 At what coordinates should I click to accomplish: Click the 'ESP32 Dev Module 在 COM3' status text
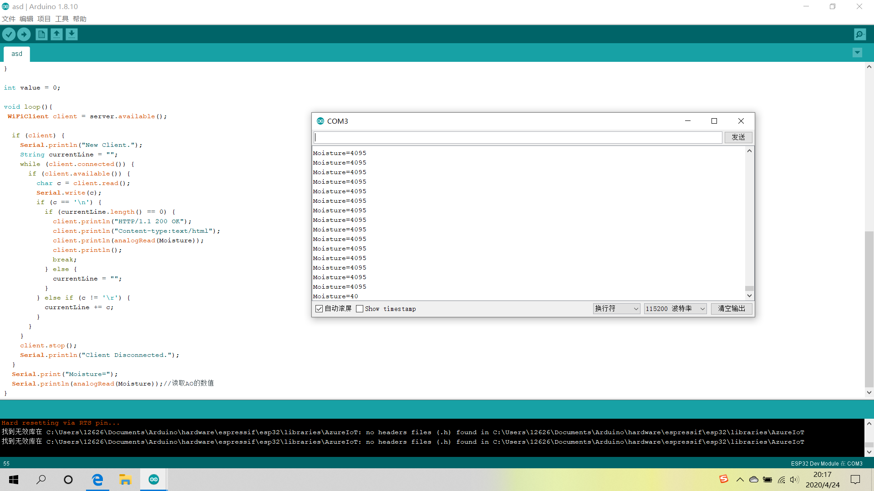(827, 464)
